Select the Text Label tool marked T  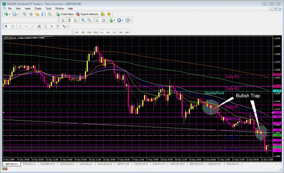pyautogui.click(x=58, y=26)
